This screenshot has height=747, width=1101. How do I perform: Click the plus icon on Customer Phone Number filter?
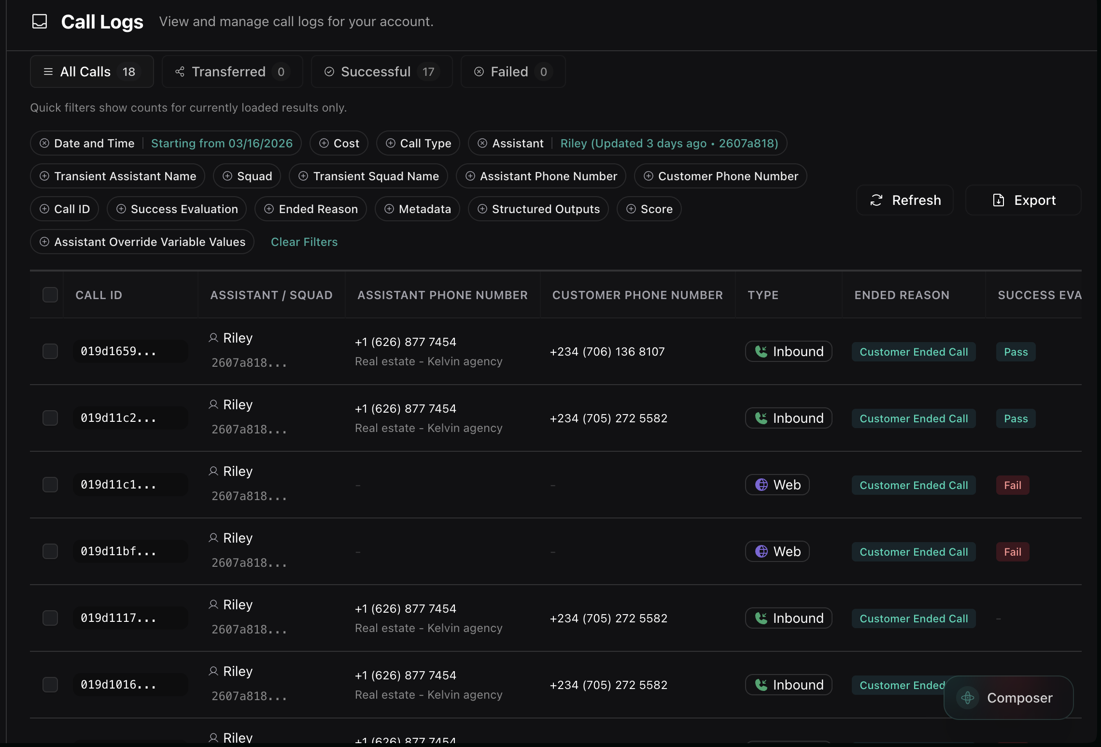click(649, 176)
